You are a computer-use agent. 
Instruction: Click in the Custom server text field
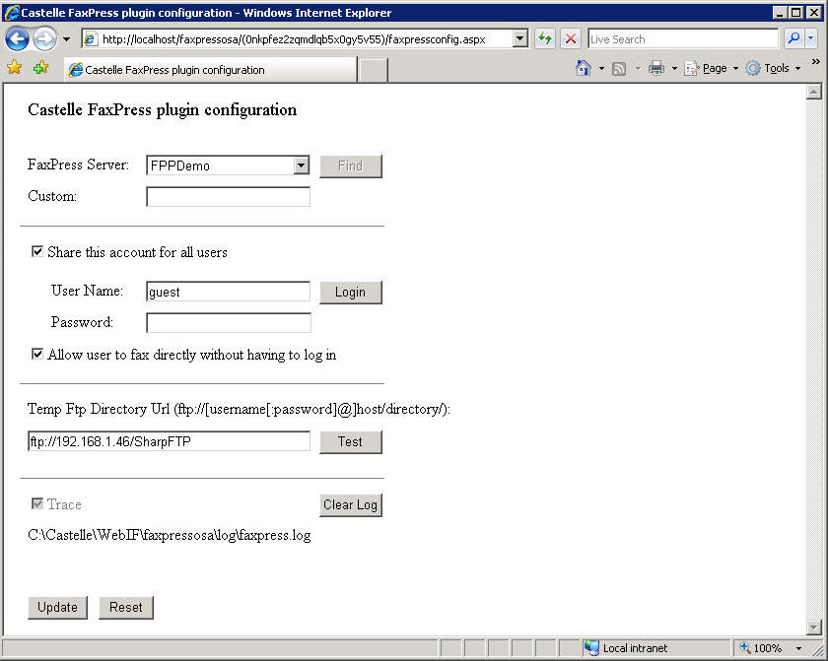[228, 197]
